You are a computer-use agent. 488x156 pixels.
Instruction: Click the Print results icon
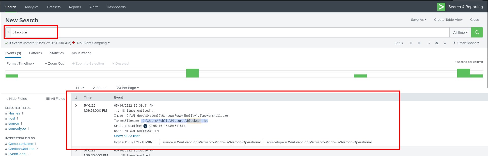coord(437,43)
